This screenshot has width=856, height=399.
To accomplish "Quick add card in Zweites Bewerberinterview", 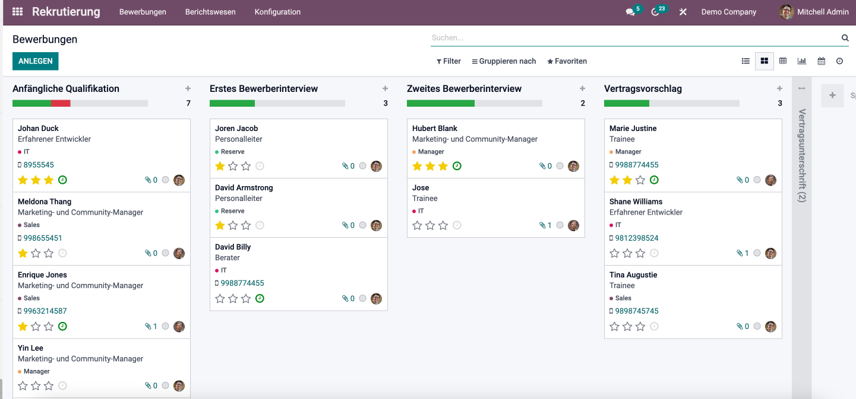I will (582, 88).
